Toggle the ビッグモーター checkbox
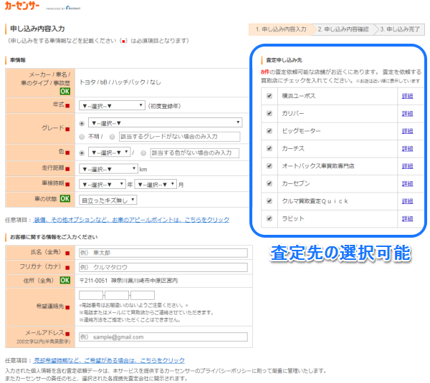This screenshot has height=383, width=430. (269, 131)
